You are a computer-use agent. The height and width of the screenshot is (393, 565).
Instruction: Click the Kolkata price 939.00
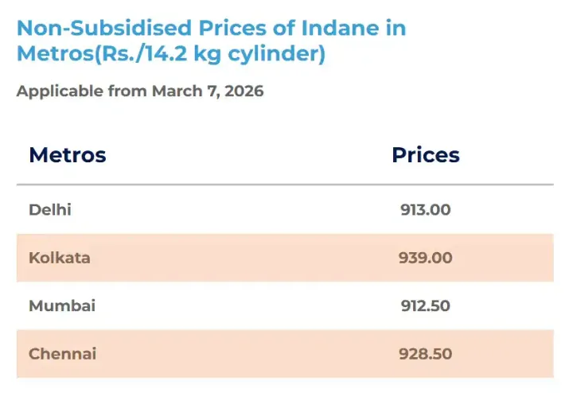425,258
